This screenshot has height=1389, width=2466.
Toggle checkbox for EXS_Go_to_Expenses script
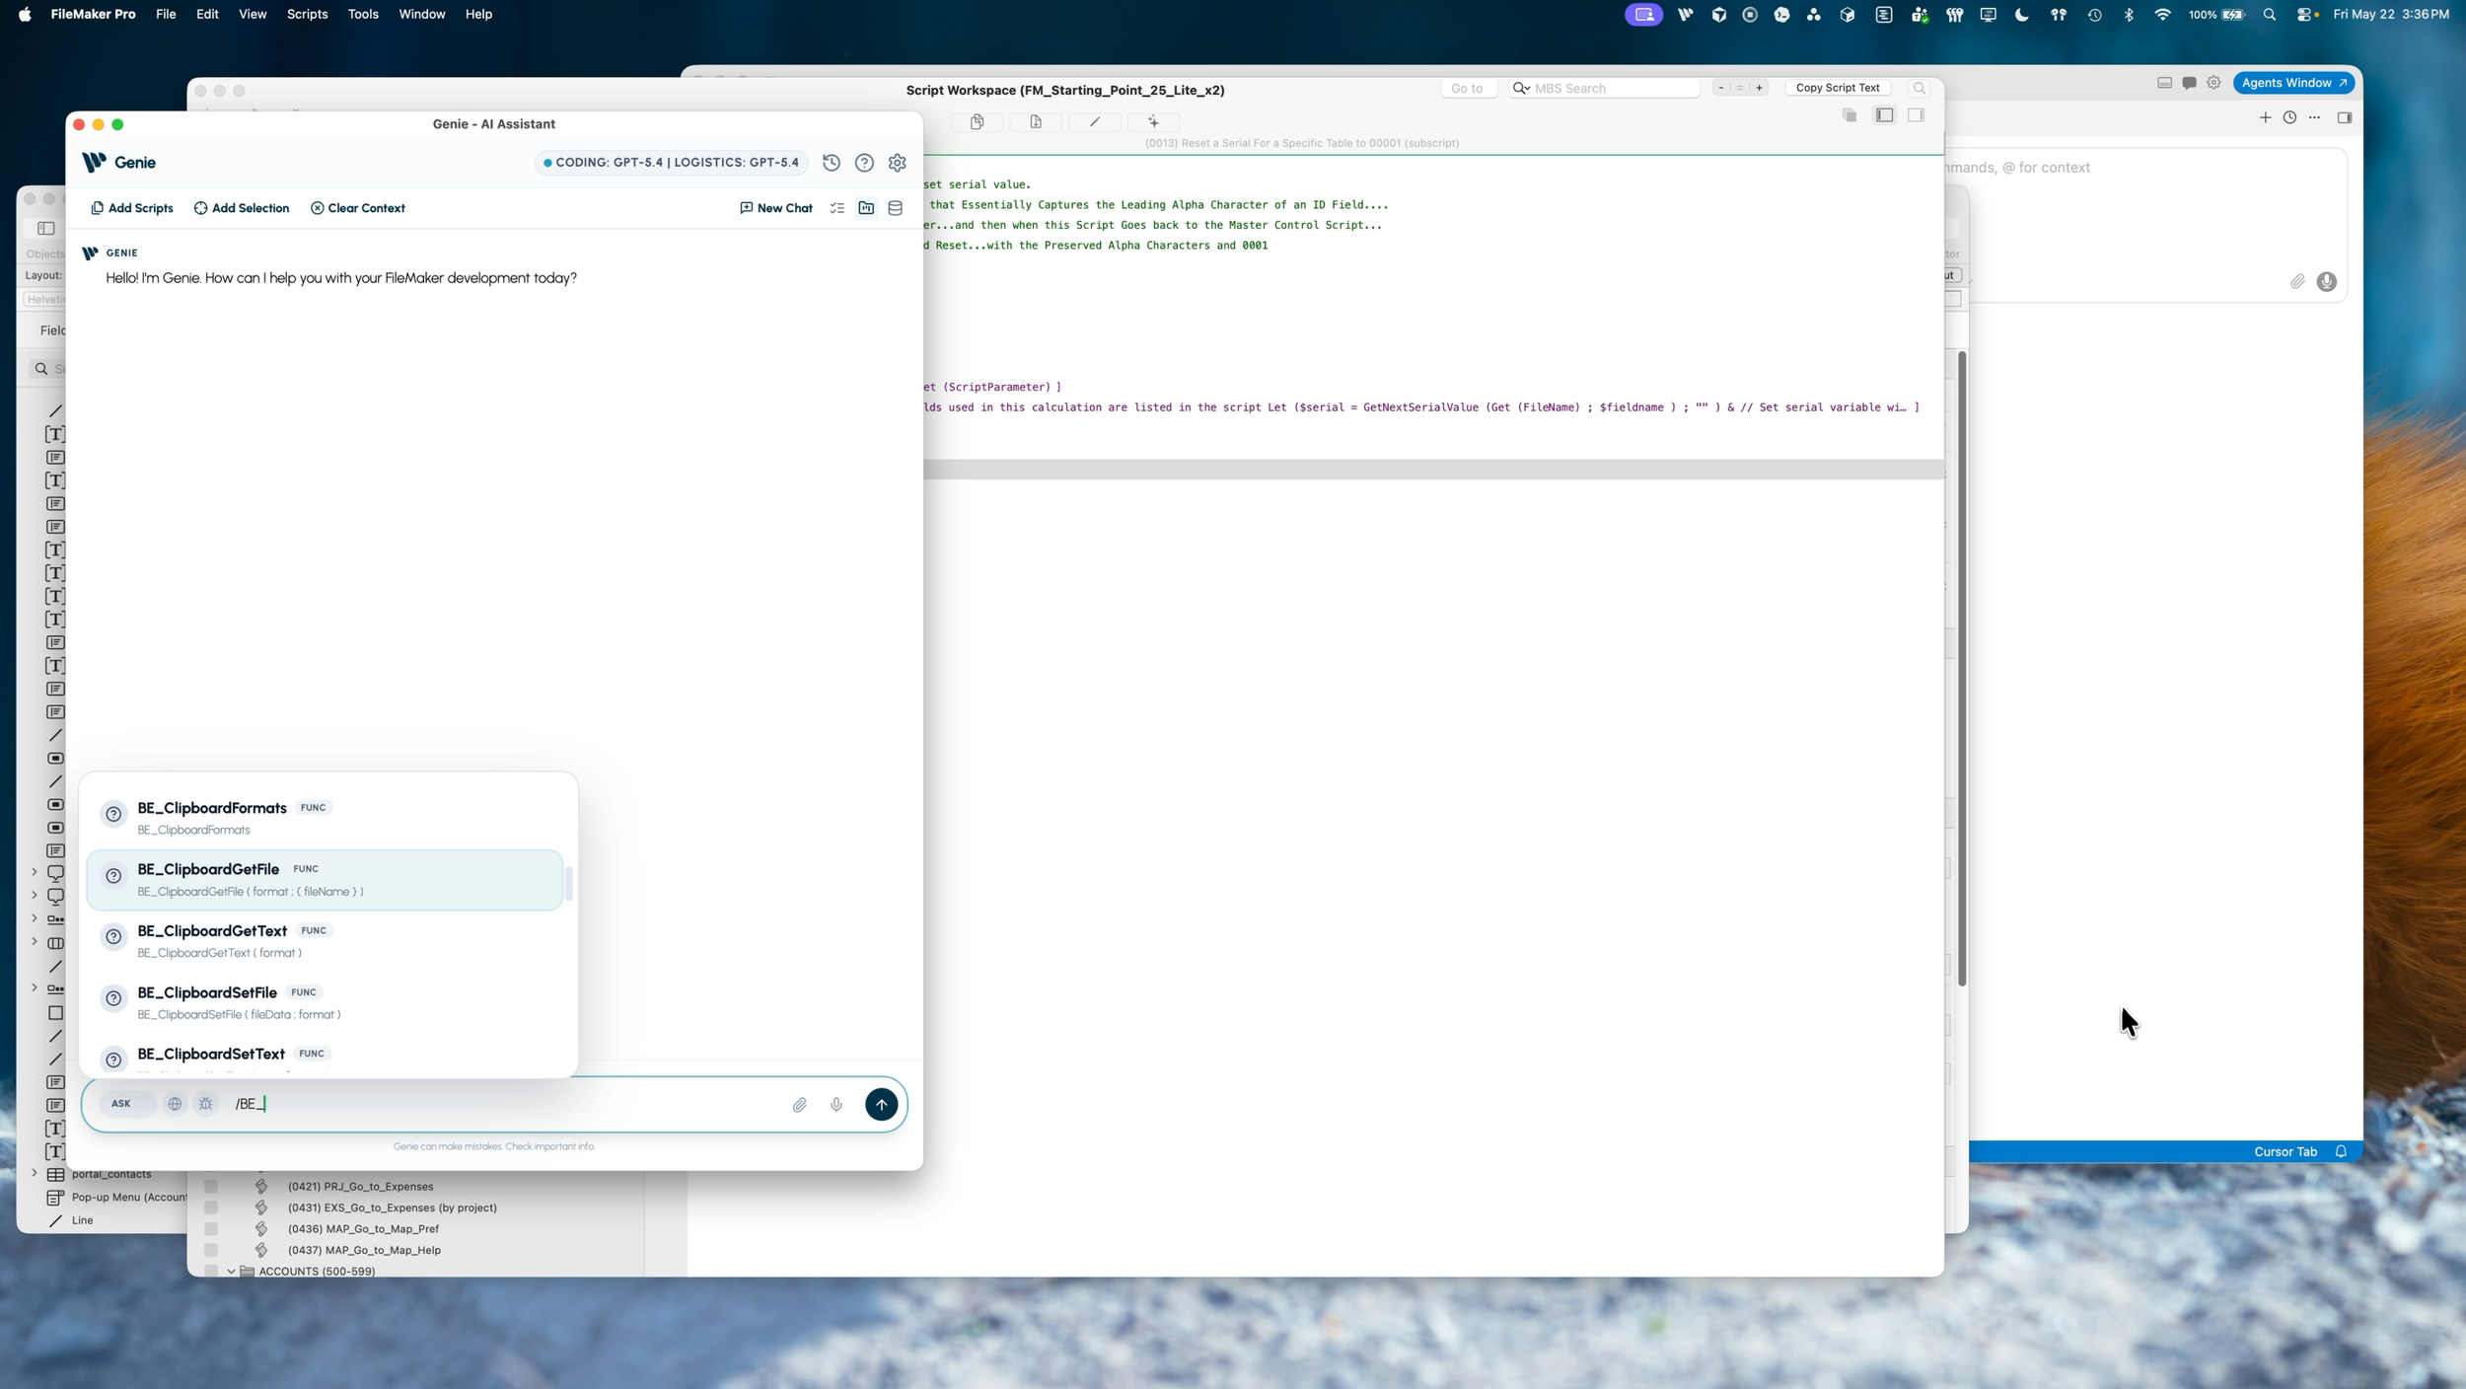210,1207
